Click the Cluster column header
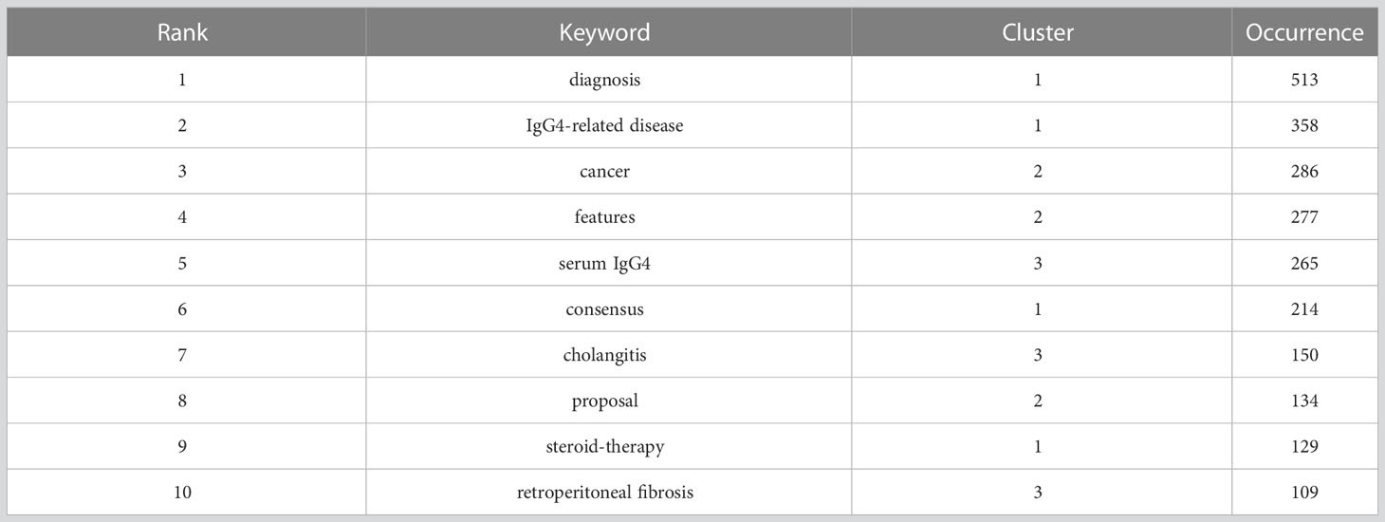The height and width of the screenshot is (522, 1385). click(x=1038, y=32)
